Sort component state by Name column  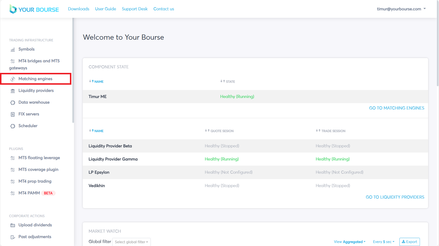pos(96,82)
